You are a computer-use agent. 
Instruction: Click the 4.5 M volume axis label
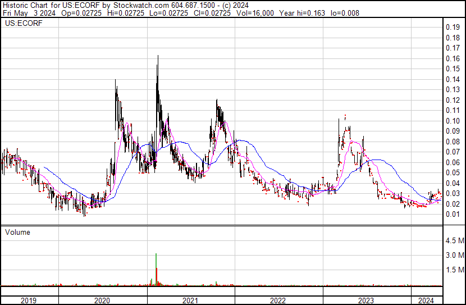pos(455,240)
